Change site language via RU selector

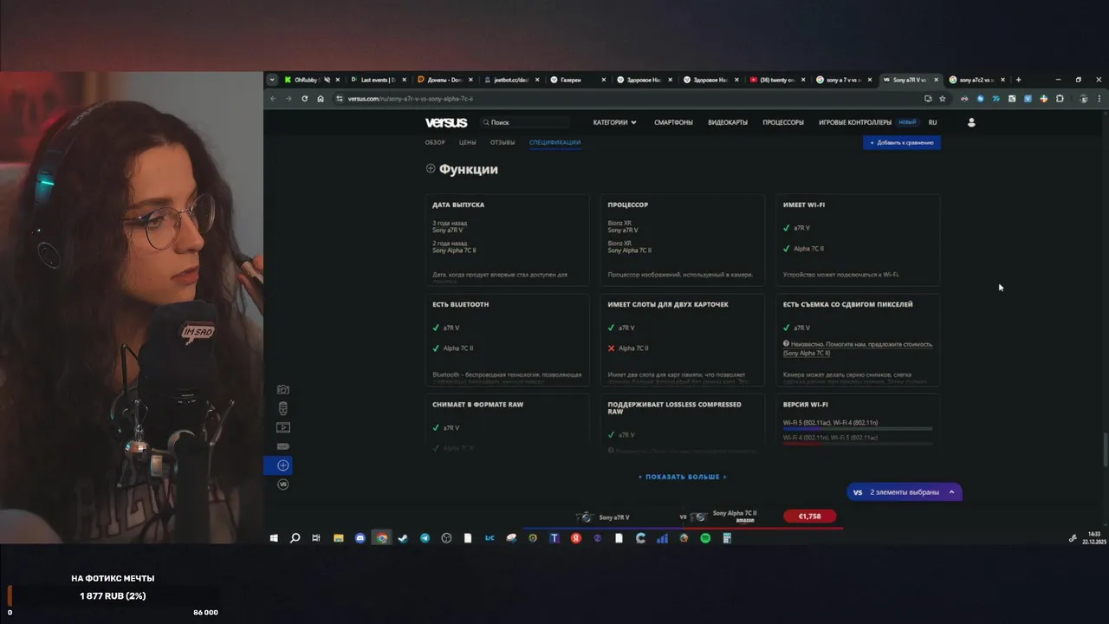click(933, 122)
